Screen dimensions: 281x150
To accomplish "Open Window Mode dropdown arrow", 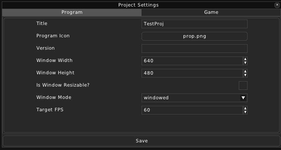I will tap(243, 98).
